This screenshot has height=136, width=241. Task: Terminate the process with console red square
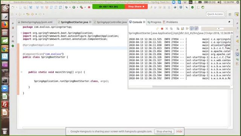(x=162, y=29)
